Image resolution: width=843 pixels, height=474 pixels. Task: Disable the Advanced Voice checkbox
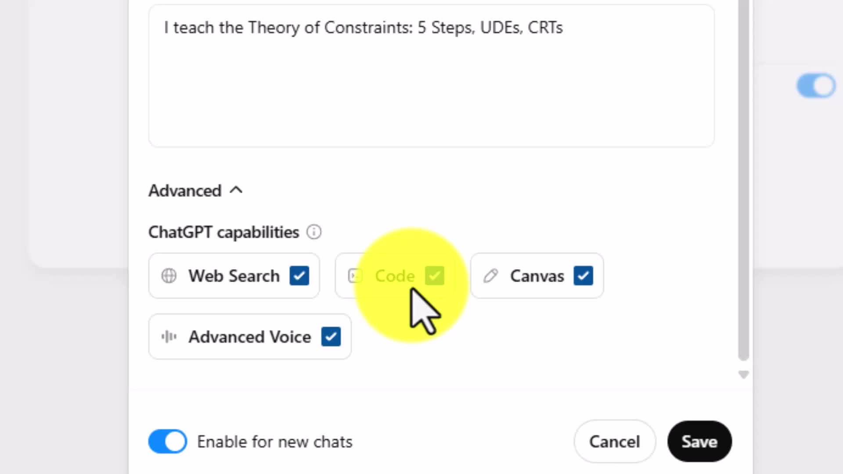click(331, 337)
